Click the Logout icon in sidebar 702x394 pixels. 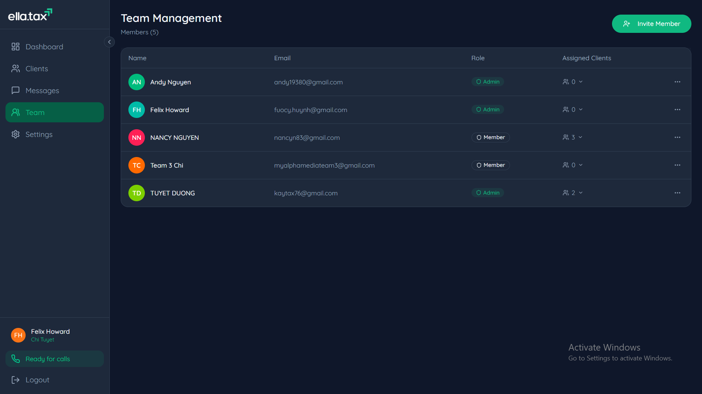pos(15,380)
